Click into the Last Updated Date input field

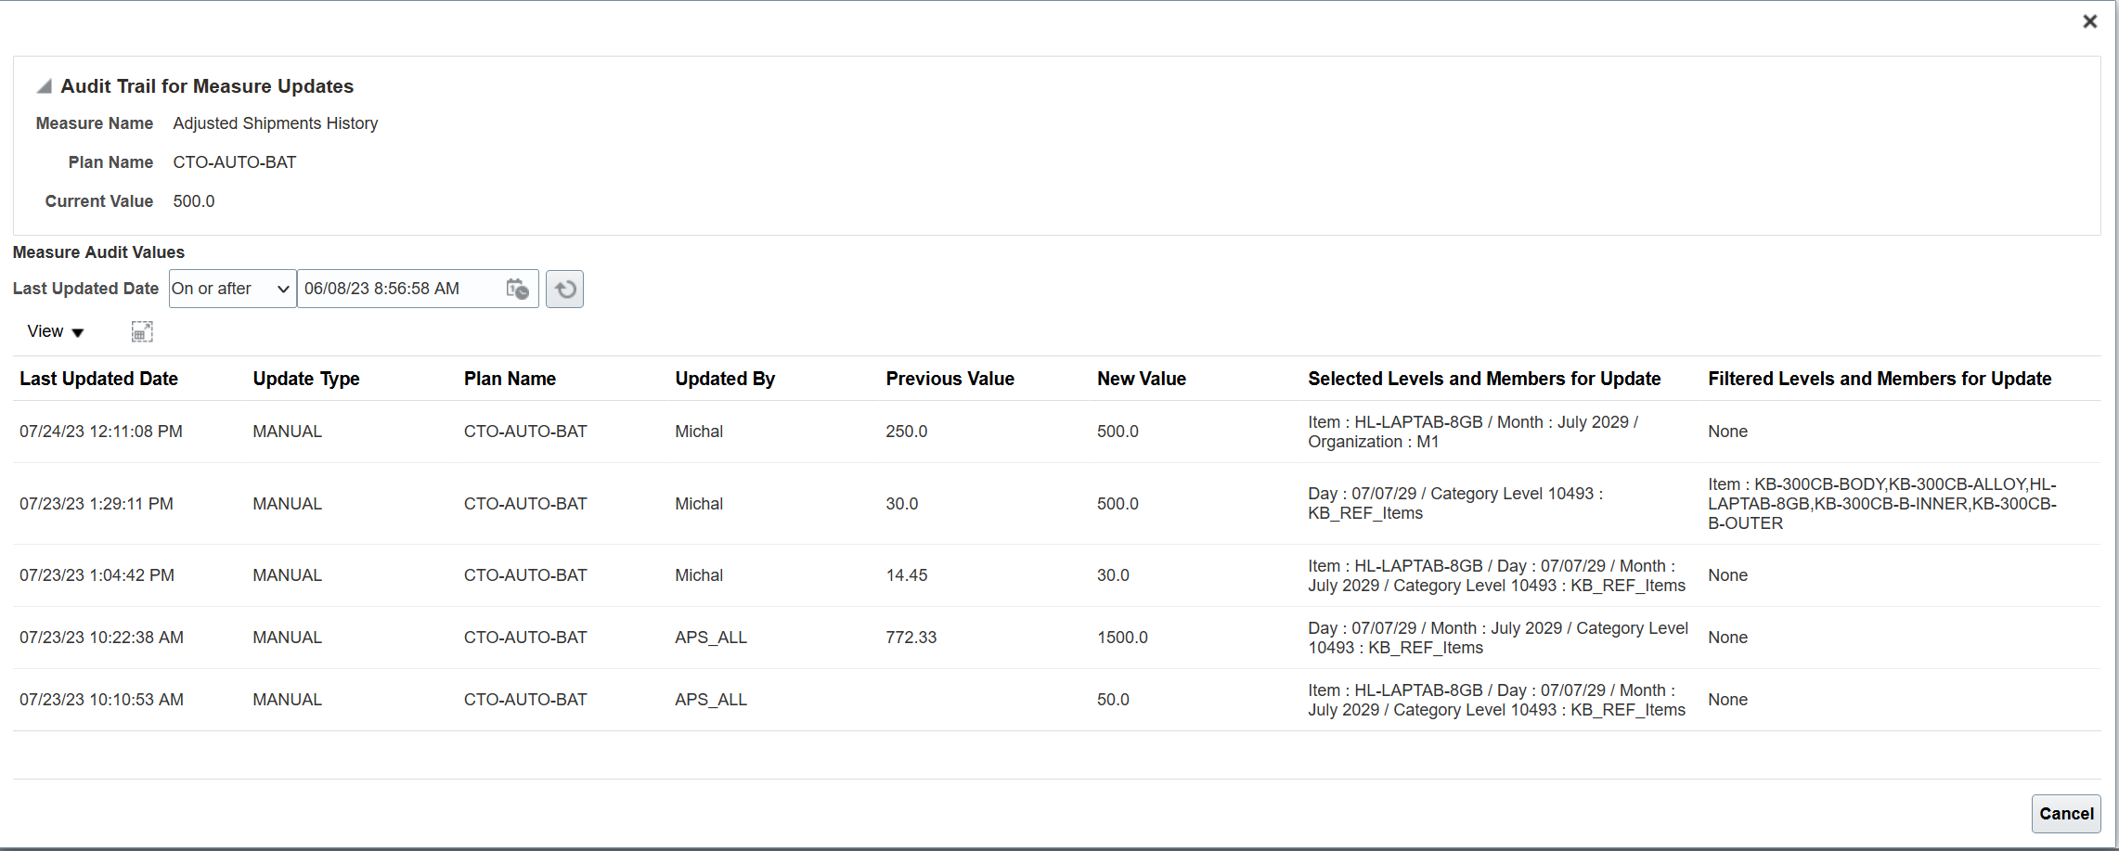point(399,289)
